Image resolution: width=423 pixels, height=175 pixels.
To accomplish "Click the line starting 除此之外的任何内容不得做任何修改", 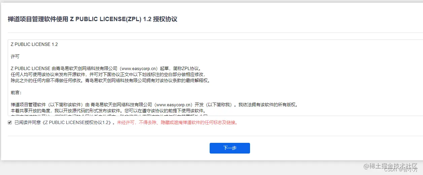I will click(110, 81).
